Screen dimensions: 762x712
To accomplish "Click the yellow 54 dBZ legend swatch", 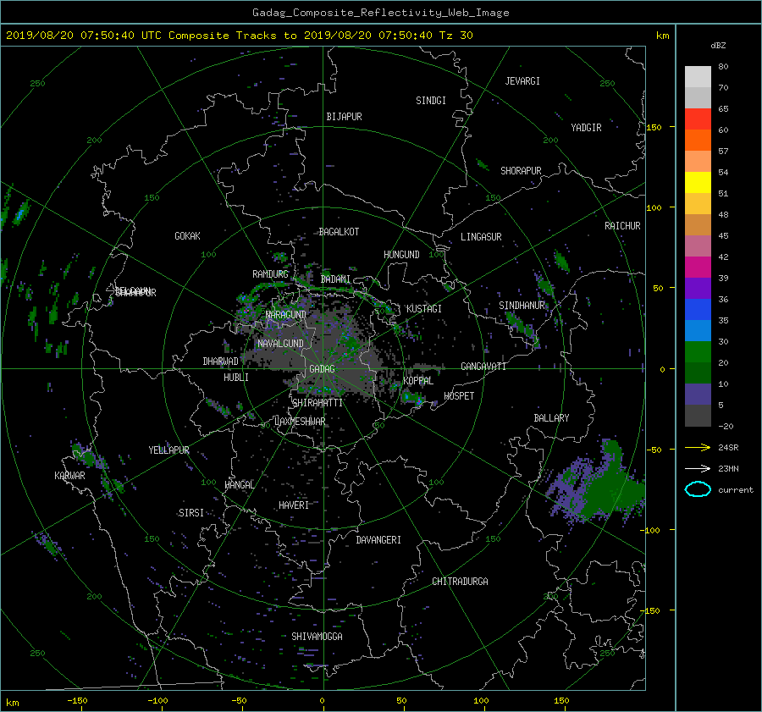I will (698, 183).
